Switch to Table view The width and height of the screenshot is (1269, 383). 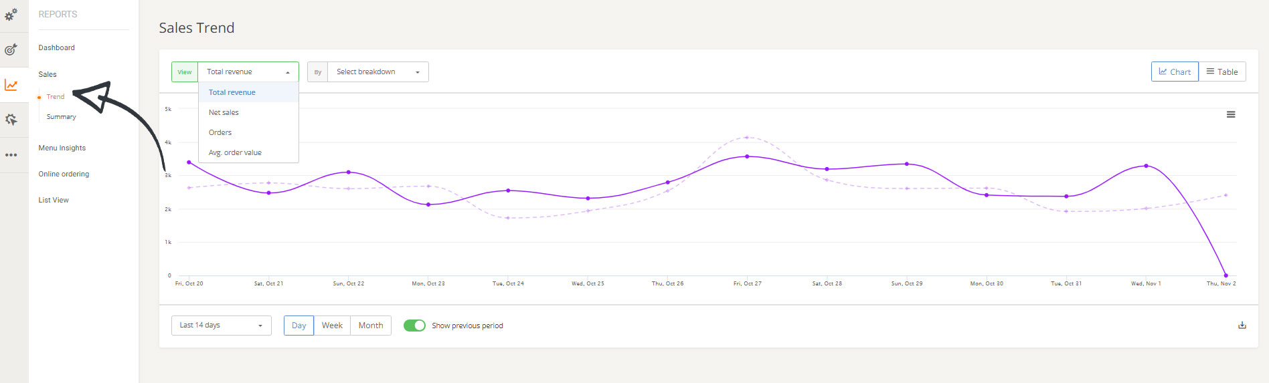1222,72
